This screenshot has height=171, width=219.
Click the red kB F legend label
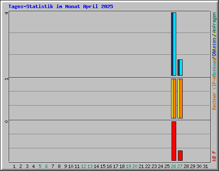(214, 156)
